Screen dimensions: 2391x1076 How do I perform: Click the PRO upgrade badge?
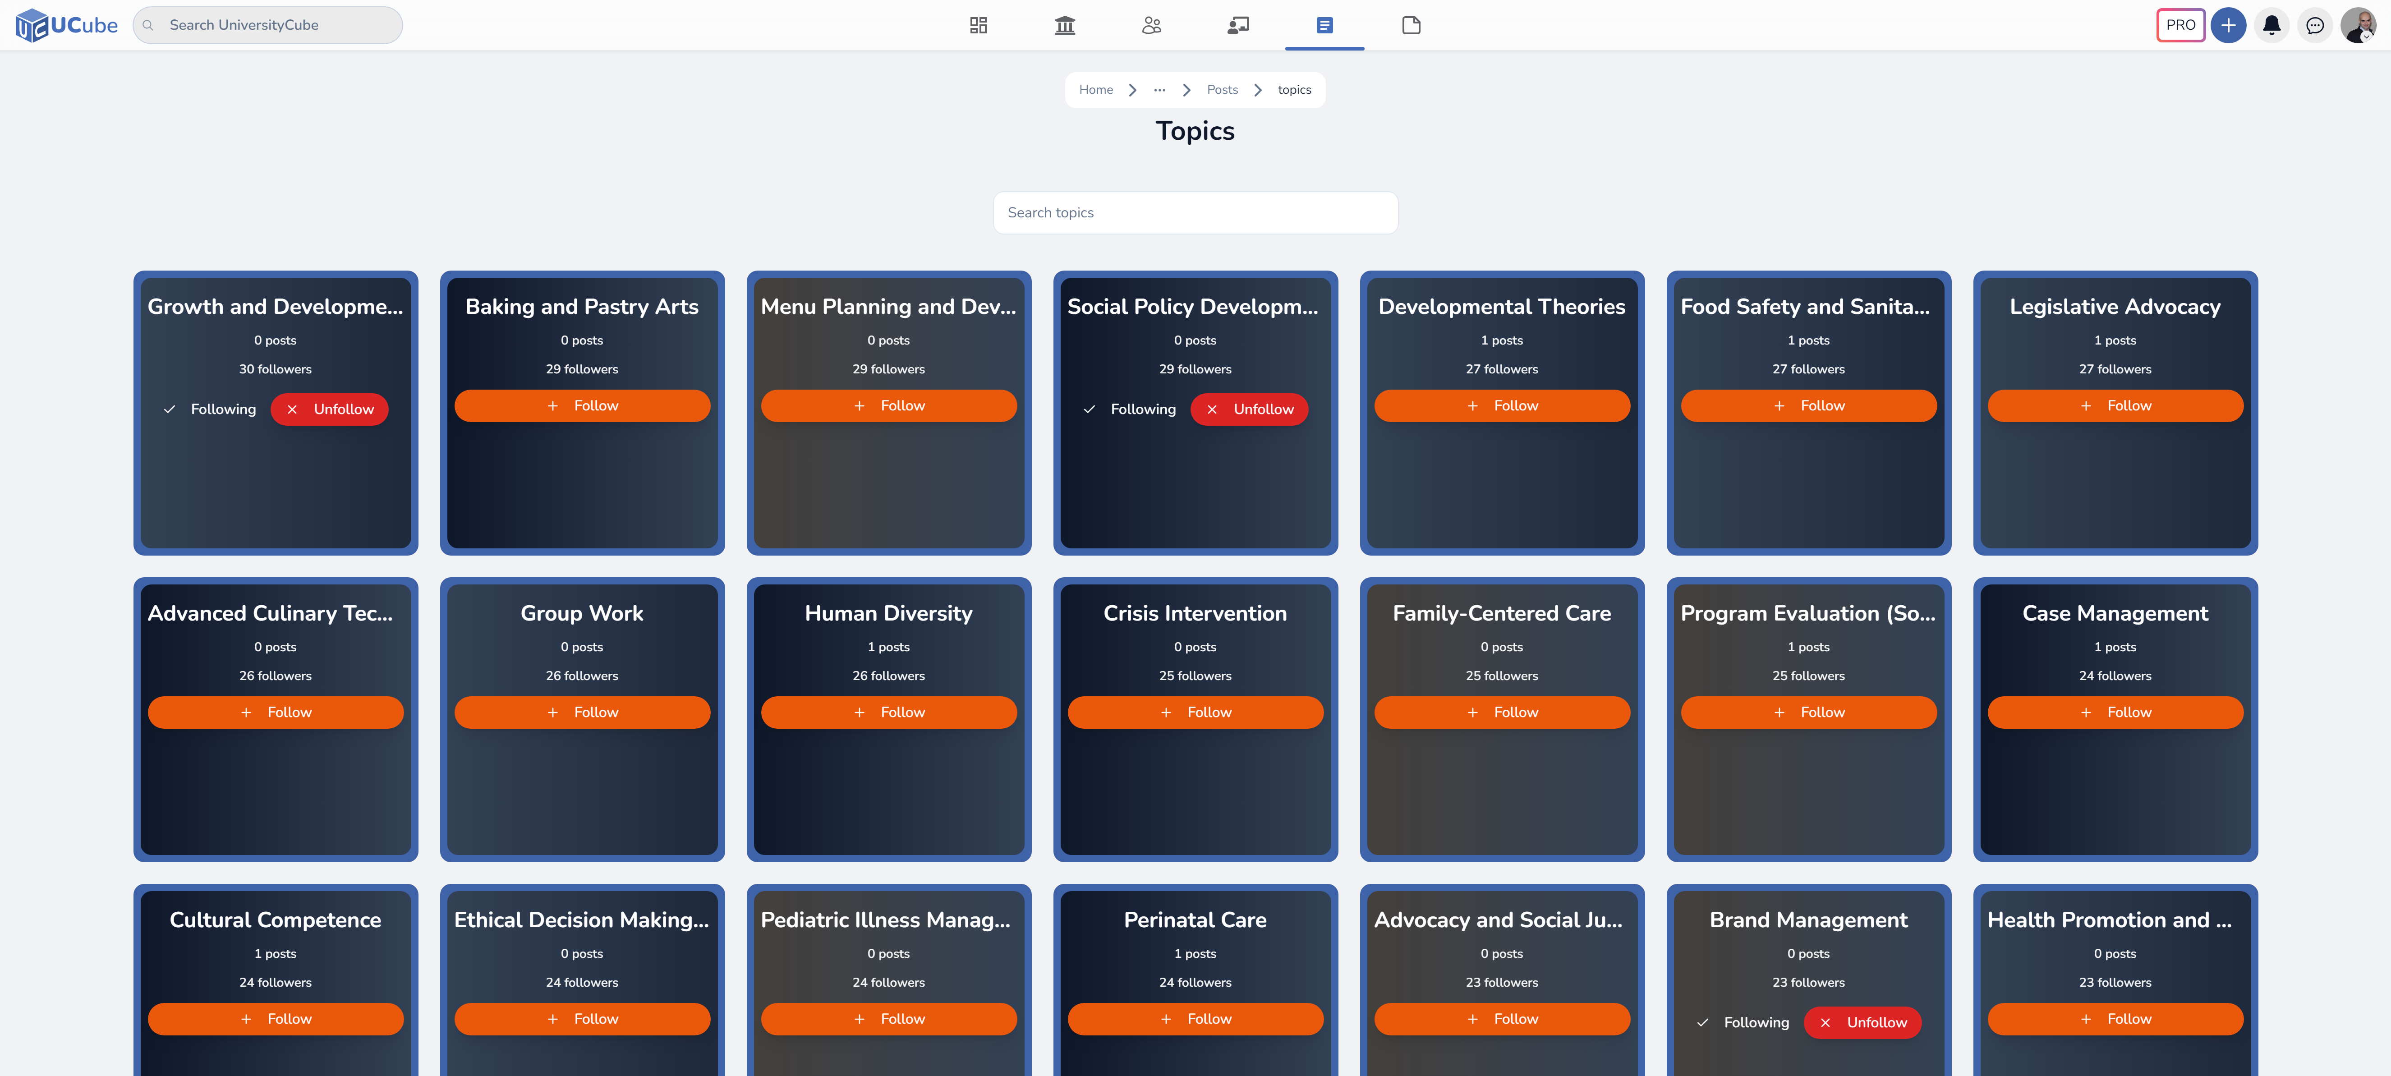pyautogui.click(x=2180, y=25)
